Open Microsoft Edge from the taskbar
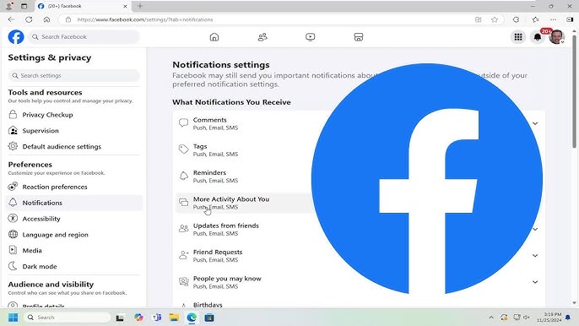579x326 pixels. (x=192, y=318)
